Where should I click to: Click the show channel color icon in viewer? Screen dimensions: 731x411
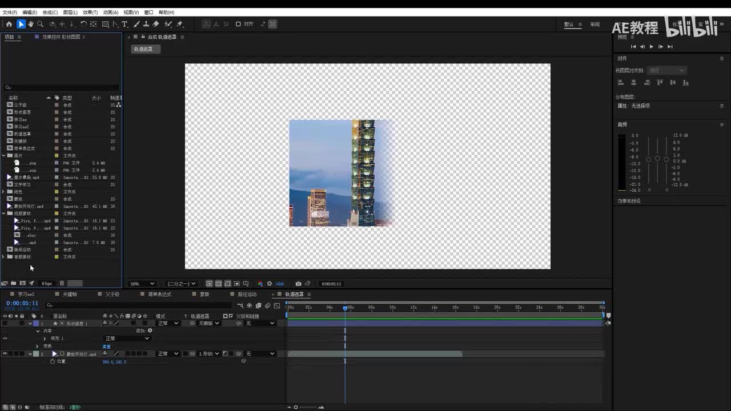click(260, 284)
